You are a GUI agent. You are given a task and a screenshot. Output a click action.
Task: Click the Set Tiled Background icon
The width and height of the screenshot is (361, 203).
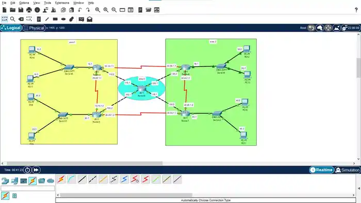pos(336,28)
